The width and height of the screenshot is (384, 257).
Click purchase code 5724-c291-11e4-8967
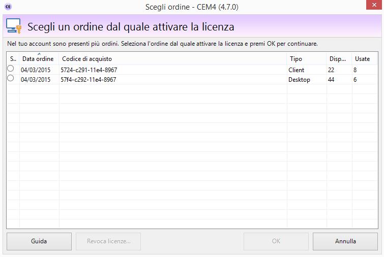pyautogui.click(x=88, y=70)
